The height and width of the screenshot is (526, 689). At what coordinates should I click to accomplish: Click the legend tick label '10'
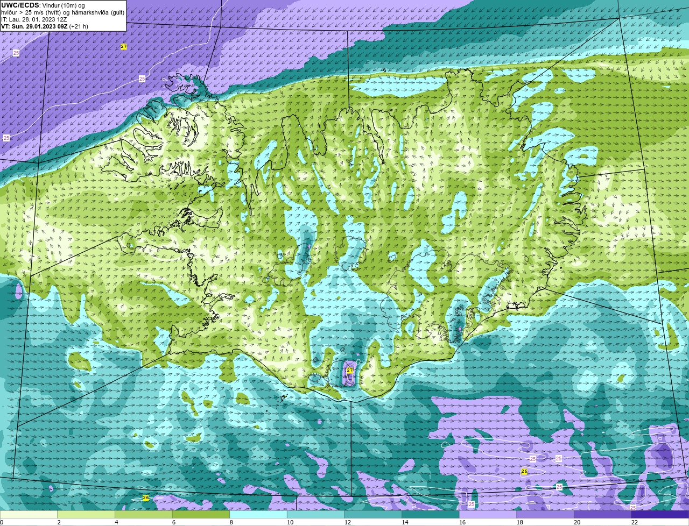[290, 522]
